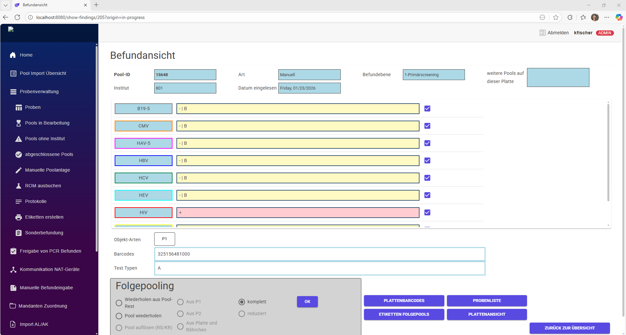The width and height of the screenshot is (626, 335).
Task: Open browser settings and more menu
Action: (607, 17)
